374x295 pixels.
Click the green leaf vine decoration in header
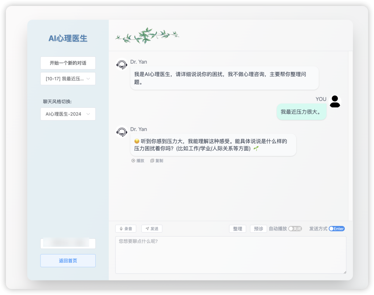(x=147, y=35)
